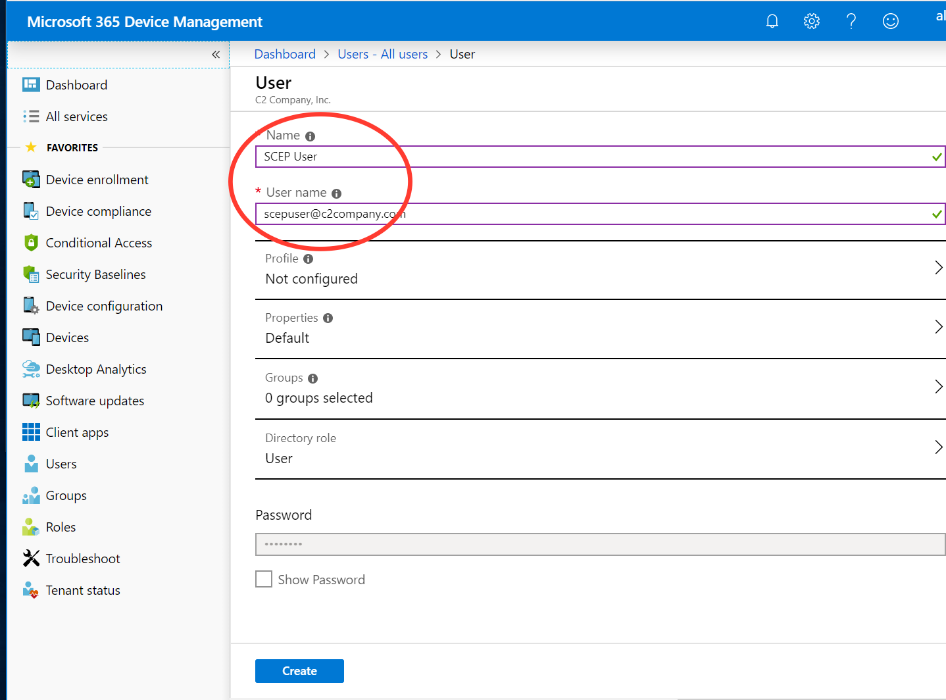Select Device compliance in the navigation pane
This screenshot has height=700, width=946.
click(99, 211)
